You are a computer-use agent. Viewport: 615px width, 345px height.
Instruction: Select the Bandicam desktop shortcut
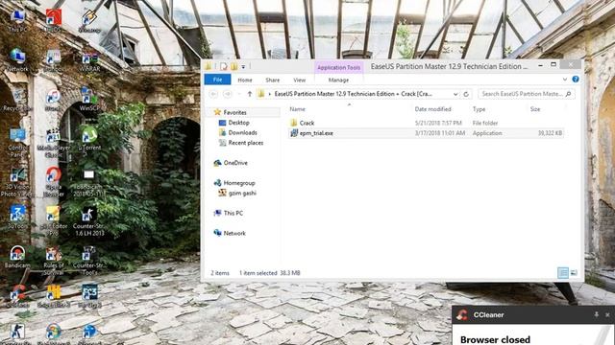(17, 257)
